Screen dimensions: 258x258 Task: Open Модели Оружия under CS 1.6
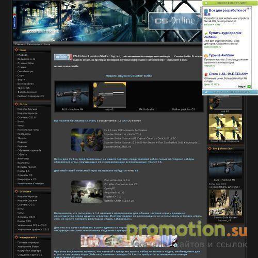pyautogui.click(x=27, y=109)
